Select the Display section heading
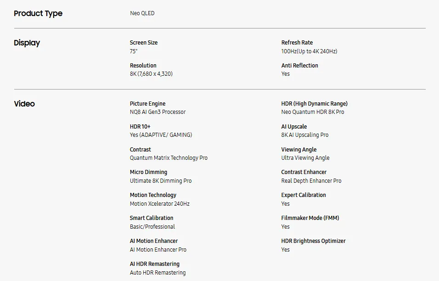This screenshot has width=439, height=281. pos(27,43)
